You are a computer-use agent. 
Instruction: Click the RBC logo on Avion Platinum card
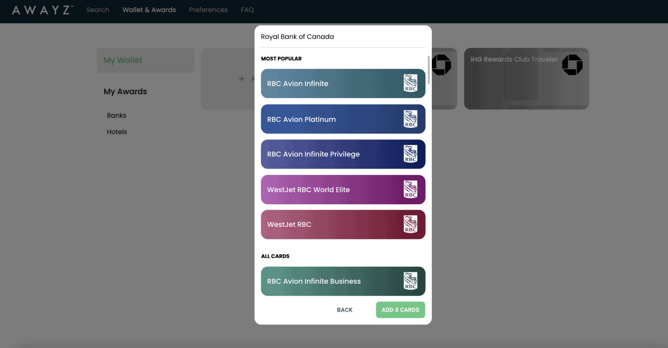pyautogui.click(x=410, y=119)
